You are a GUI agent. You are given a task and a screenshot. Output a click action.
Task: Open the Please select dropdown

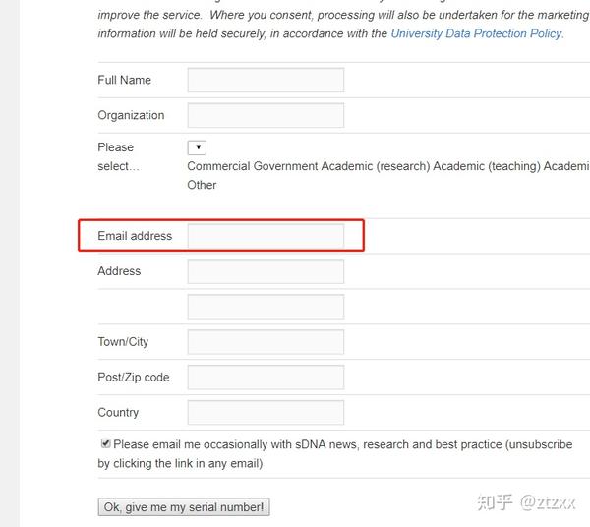point(197,147)
